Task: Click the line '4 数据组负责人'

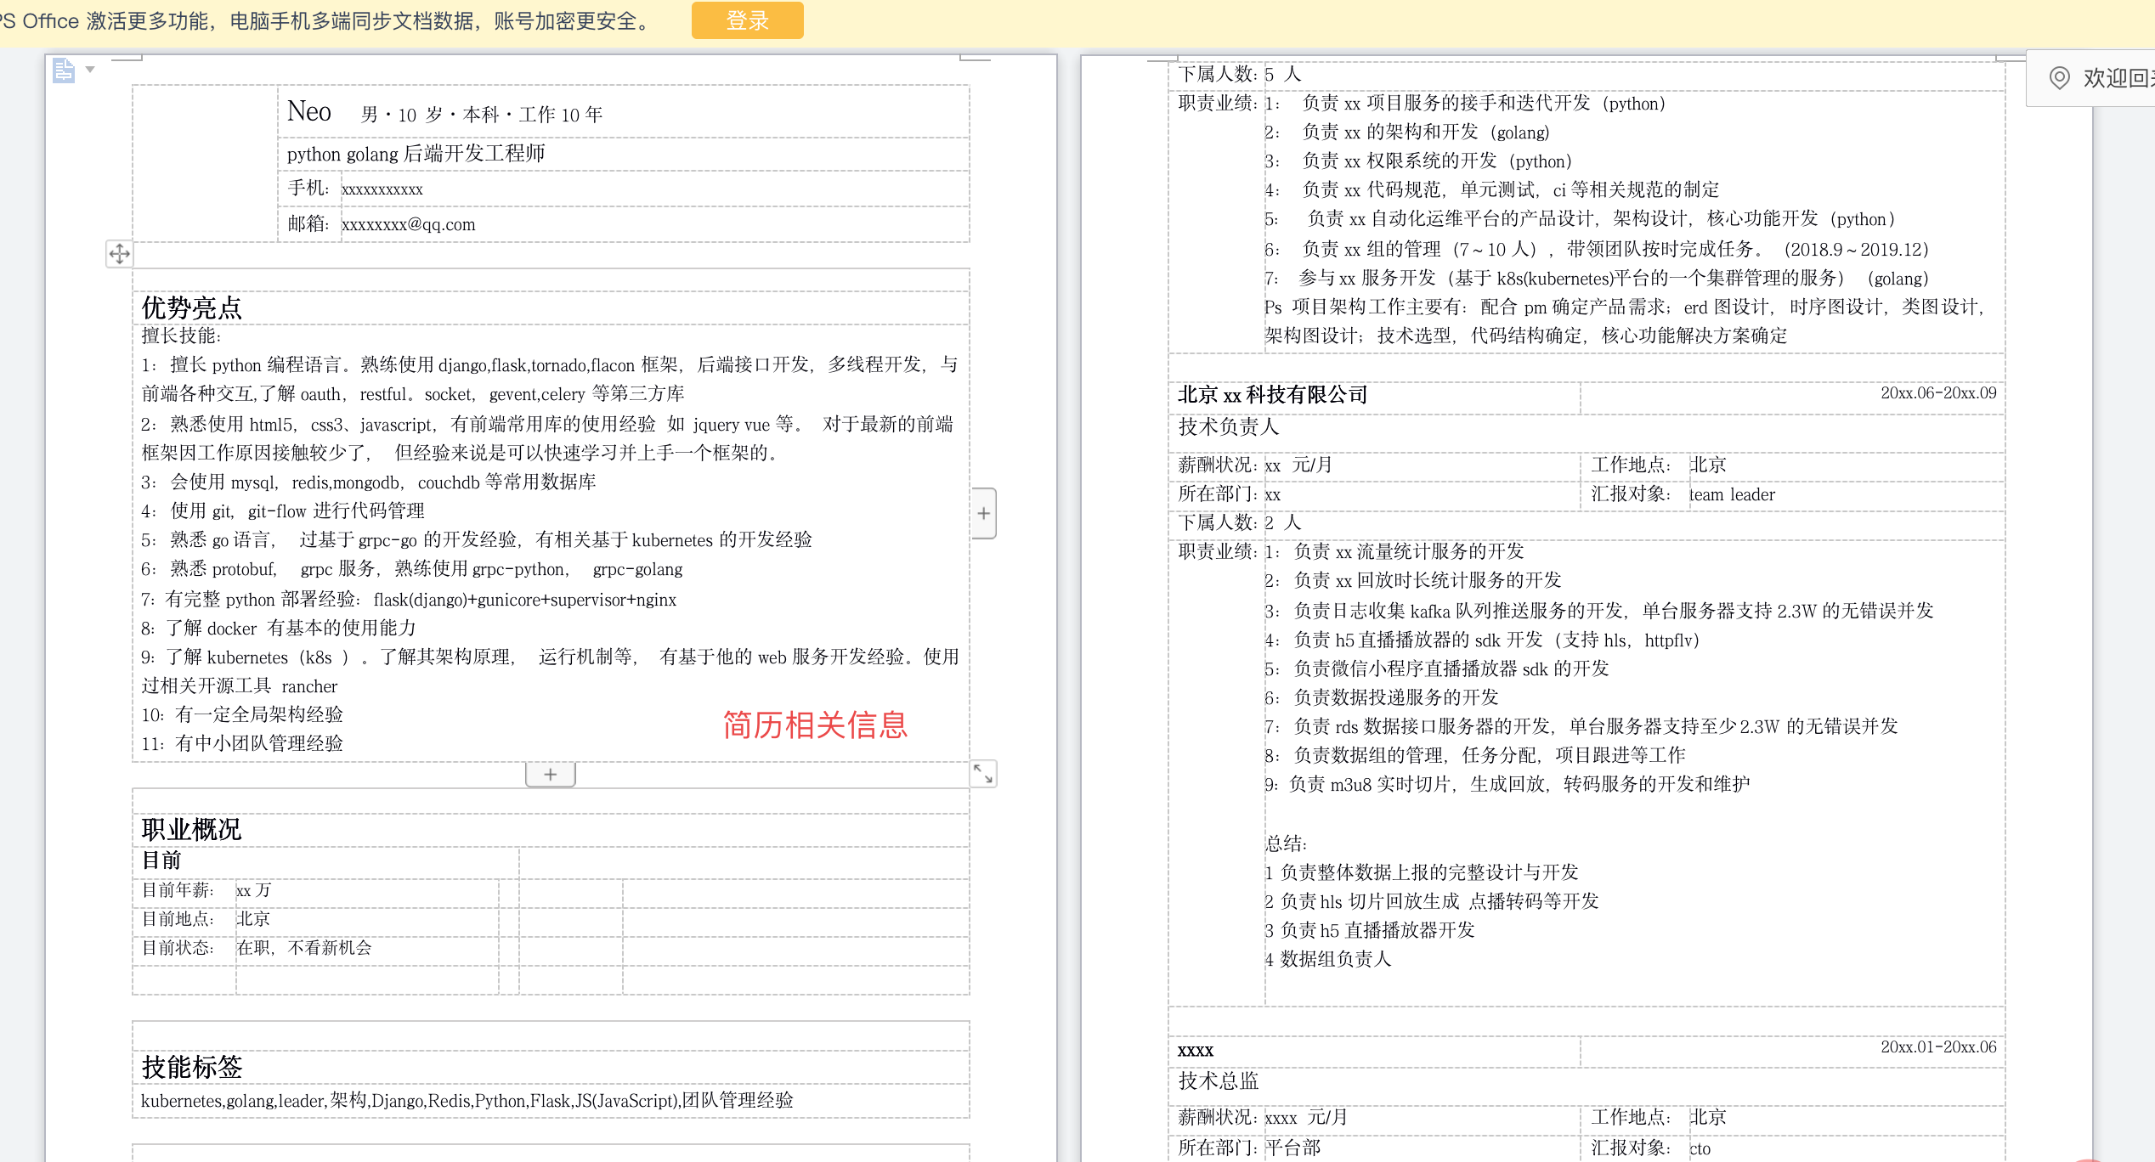Action: tap(1327, 959)
